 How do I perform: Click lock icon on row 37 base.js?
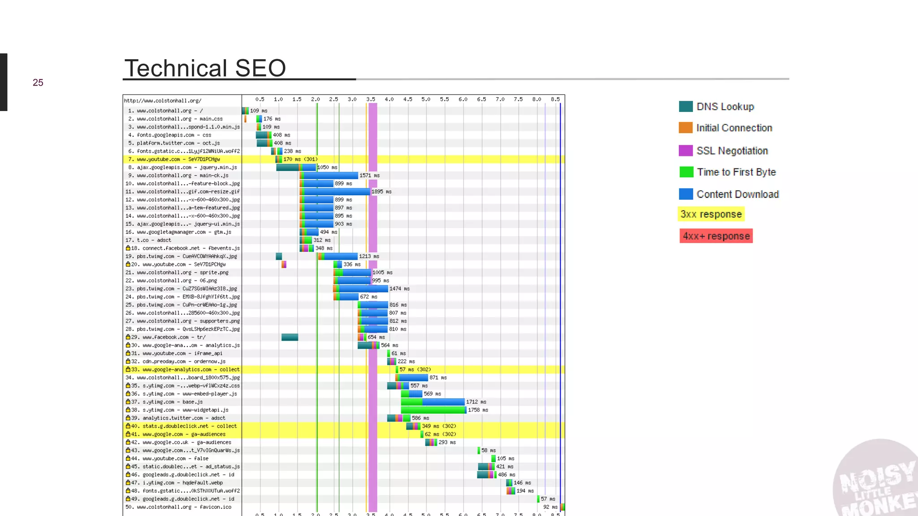pos(128,401)
